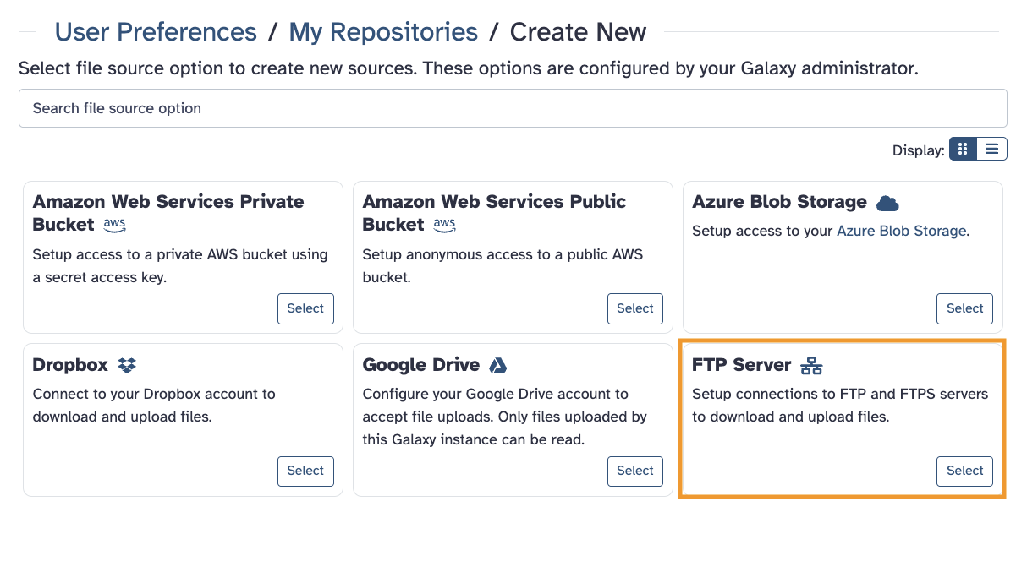Click the Dropbox logo icon
This screenshot has height=583, width=1027.
127,365
